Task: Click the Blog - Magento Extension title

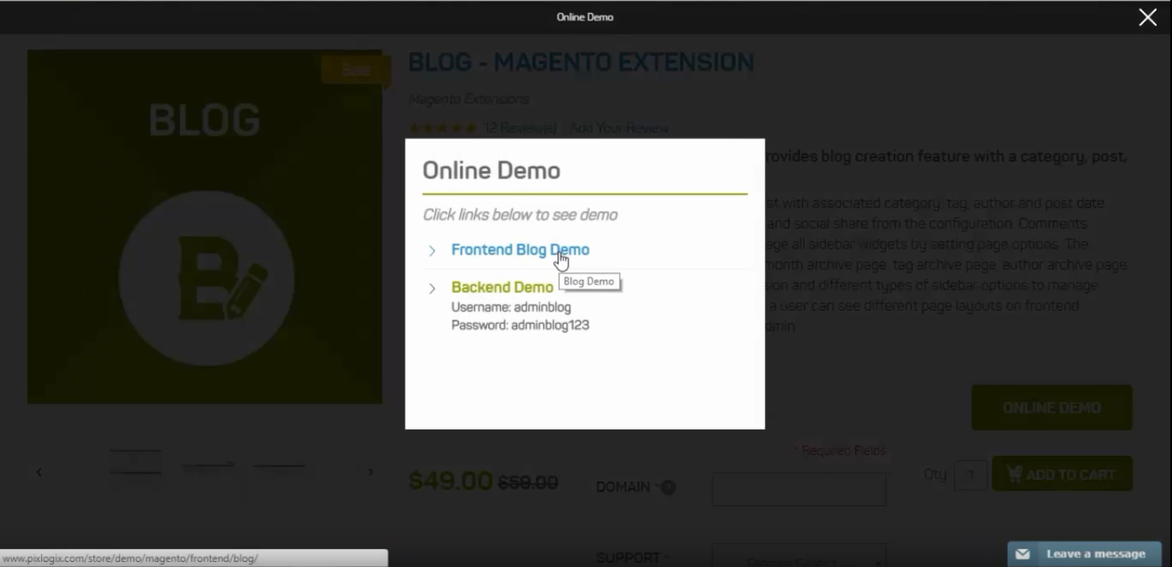Action: [581, 62]
